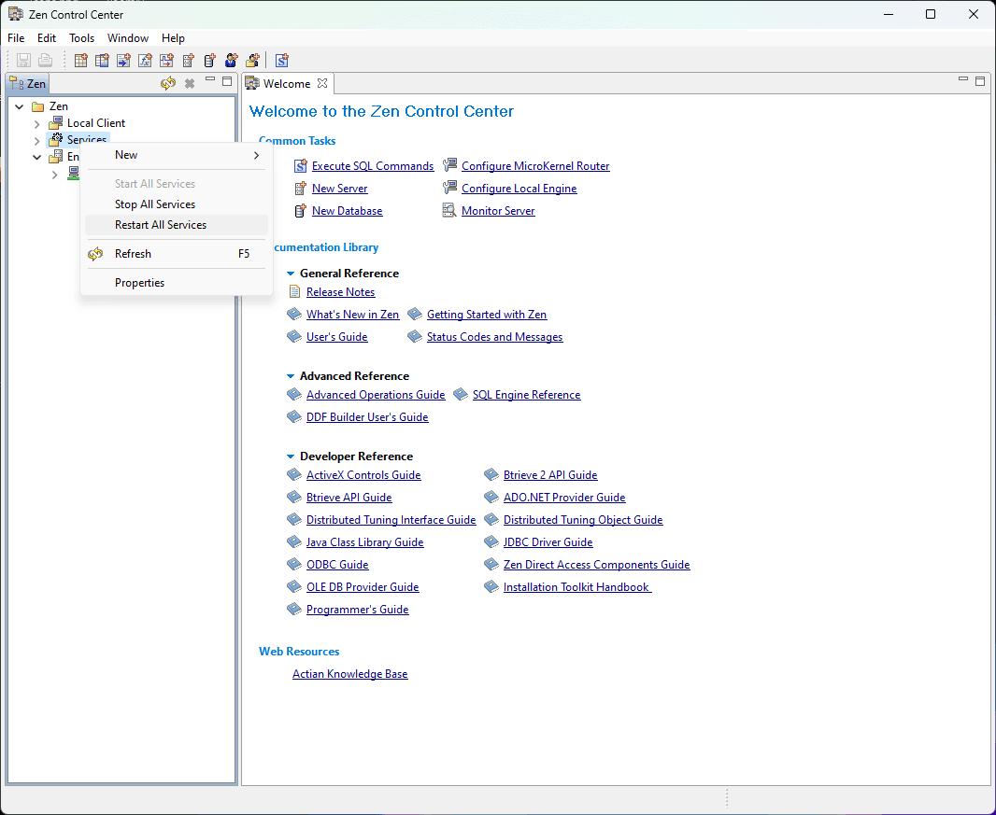Image resolution: width=996 pixels, height=815 pixels.
Task: Click the New Table toolbar icon
Action: pyautogui.click(x=80, y=61)
